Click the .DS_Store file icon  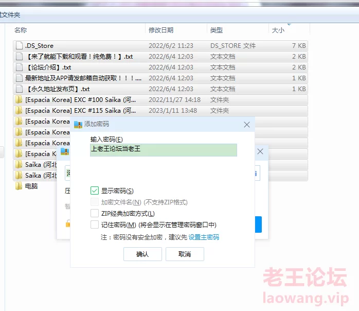(x=19, y=46)
